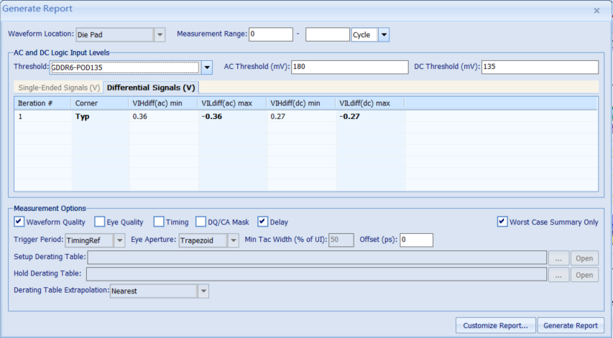613x338 pixels.
Task: Open the Eye Aperture Trapezoid dropdown
Action: click(234, 240)
